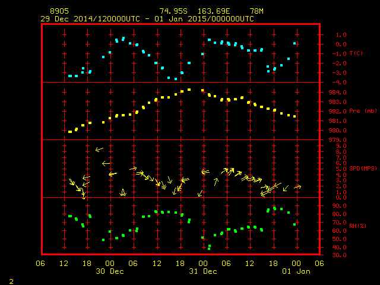Viewport: 380px width, 285px height.
Task: Click the 01 Jan date label
Action: (296, 271)
